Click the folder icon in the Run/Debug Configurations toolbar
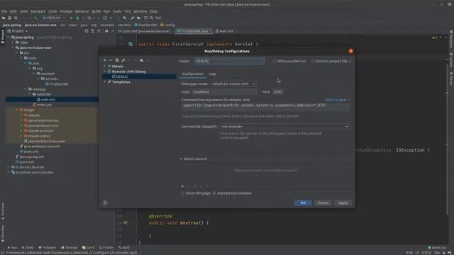The image size is (454, 255). [x=142, y=60]
